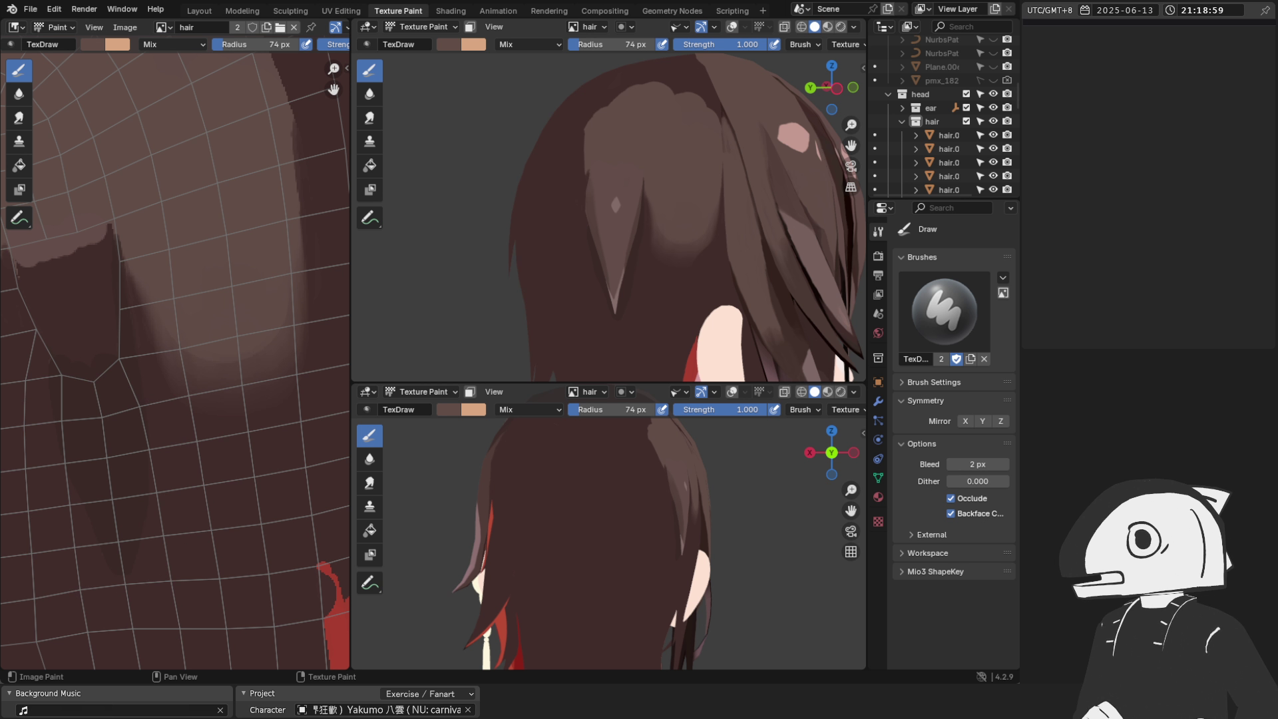Viewport: 1278px width, 719px height.
Task: Open the Texture properties tab
Action: click(878, 522)
